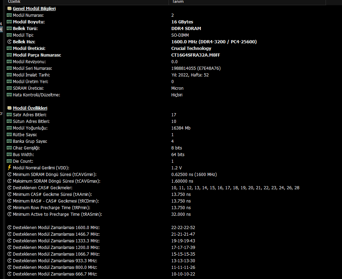
Task: Click clock icon for 1333.3 MHz timing row
Action: [x=9, y=241]
